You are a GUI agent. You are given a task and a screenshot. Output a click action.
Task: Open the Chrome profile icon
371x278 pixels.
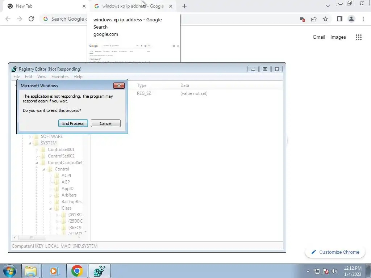click(x=351, y=19)
